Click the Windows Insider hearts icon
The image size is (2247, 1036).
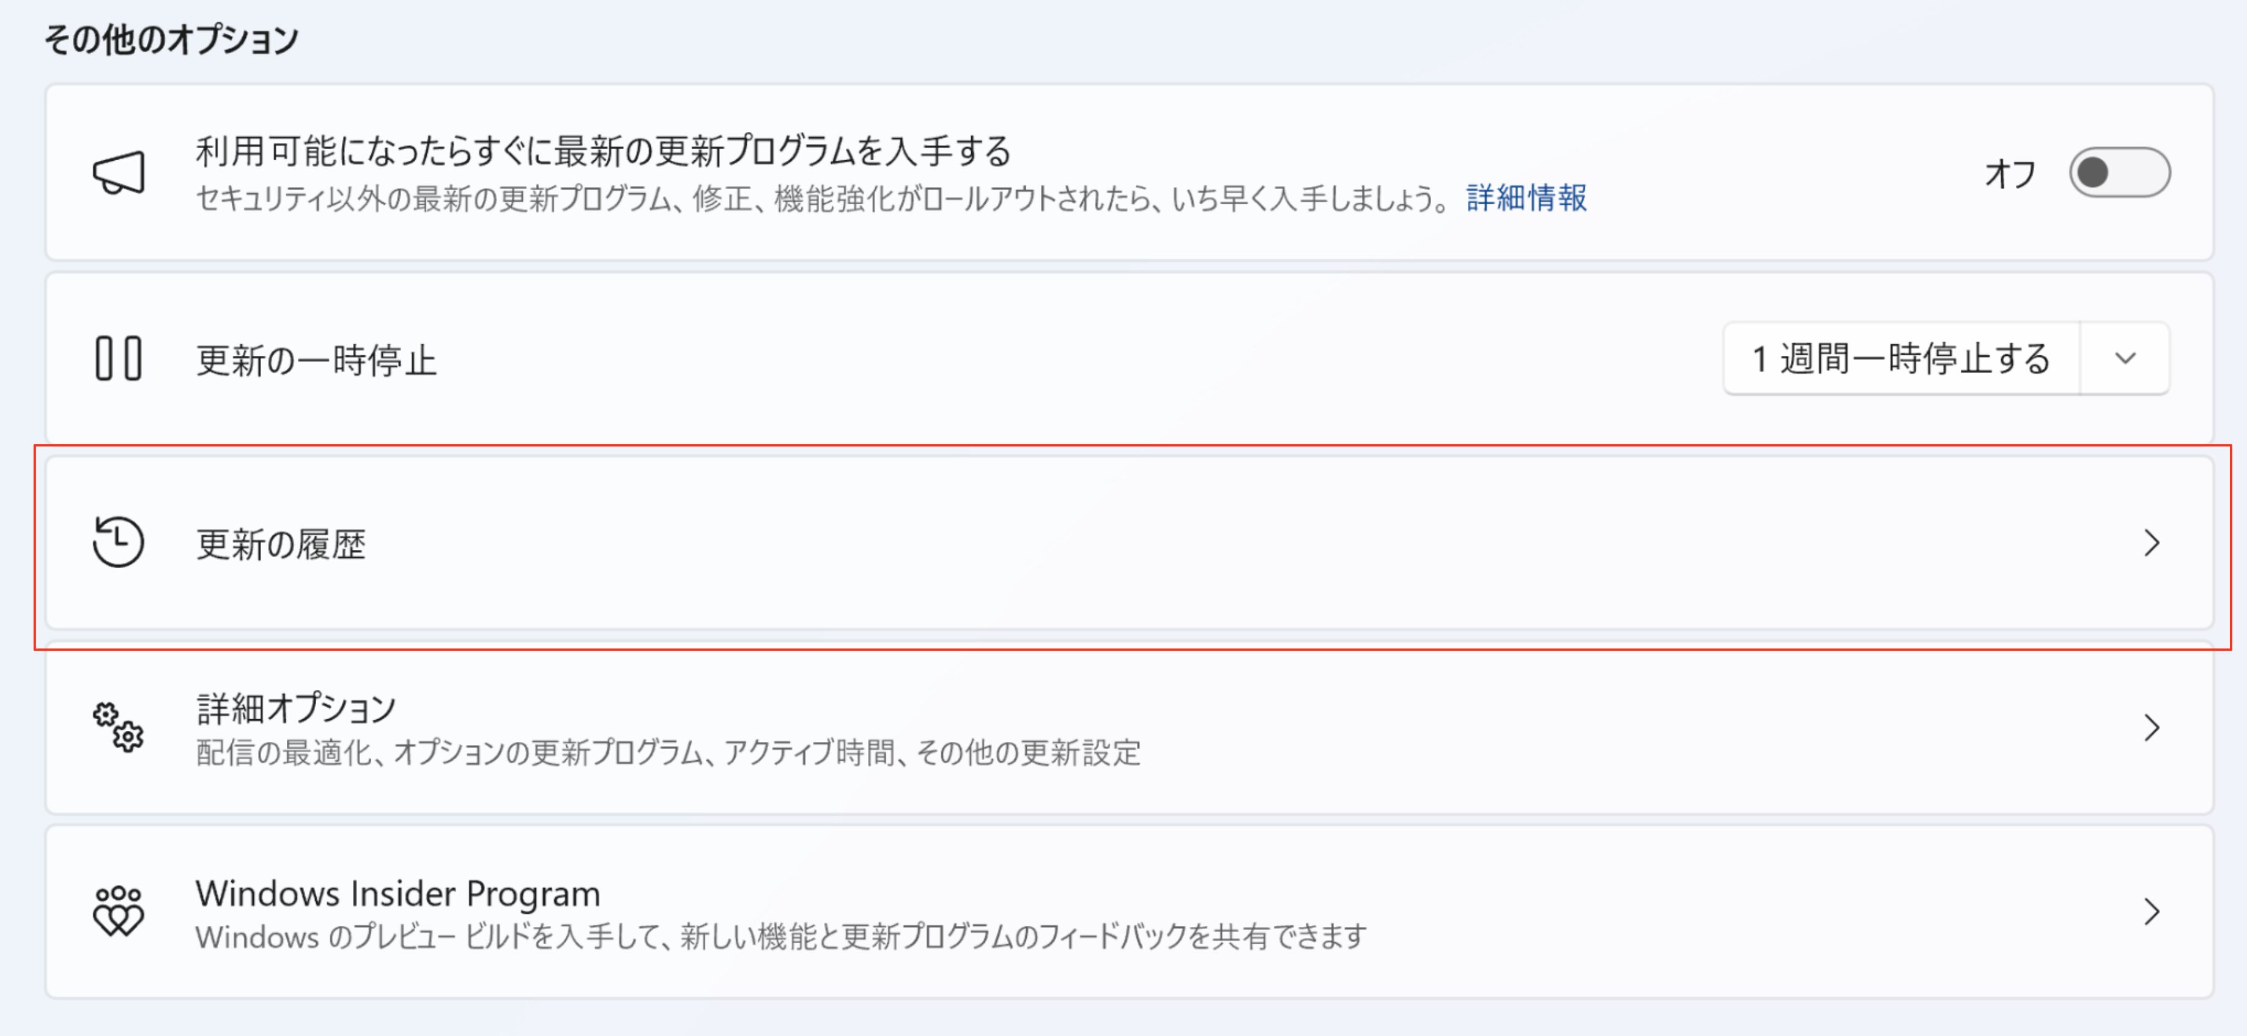[119, 911]
